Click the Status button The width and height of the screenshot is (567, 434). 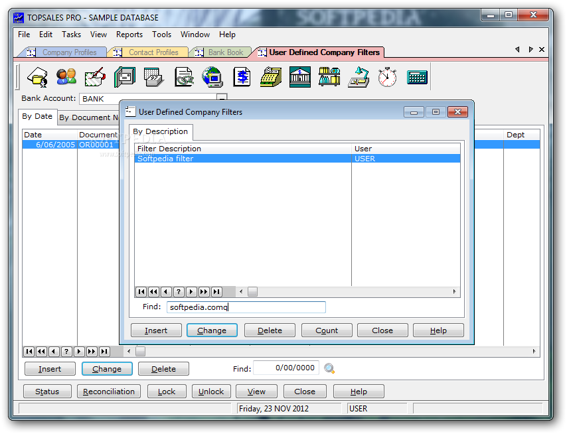tap(47, 392)
